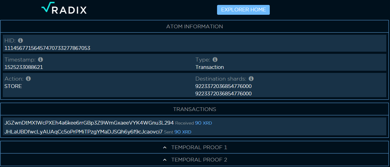Open address JHLaUBDfwcLyAUAqCc5oPrPMi... that sent 90 XRD
This screenshot has height=167, width=390.
[x=84, y=132]
